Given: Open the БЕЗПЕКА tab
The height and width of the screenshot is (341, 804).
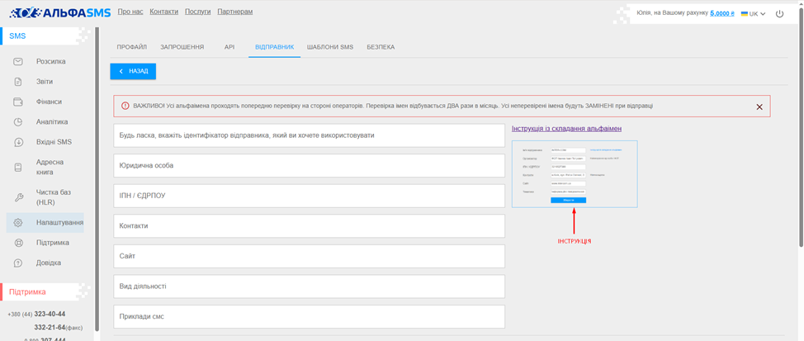Looking at the screenshot, I should point(381,47).
